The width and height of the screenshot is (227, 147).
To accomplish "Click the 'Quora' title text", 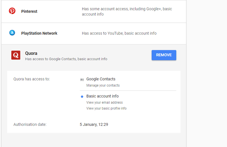I will pos(31,53).
